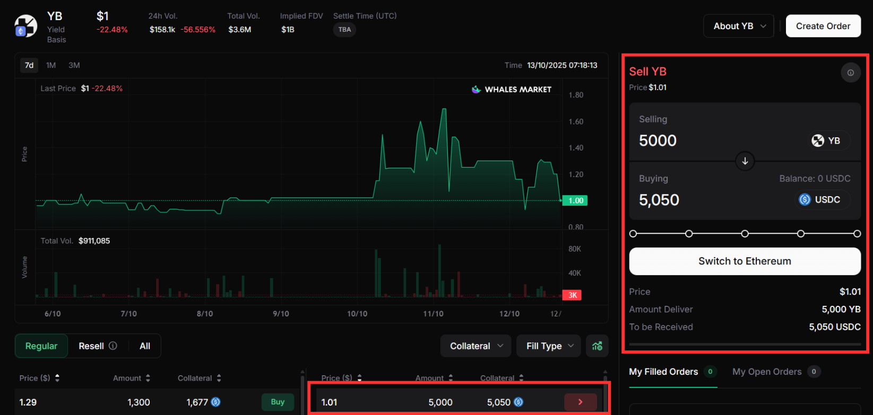Switch chart range to 1M

(x=51, y=65)
